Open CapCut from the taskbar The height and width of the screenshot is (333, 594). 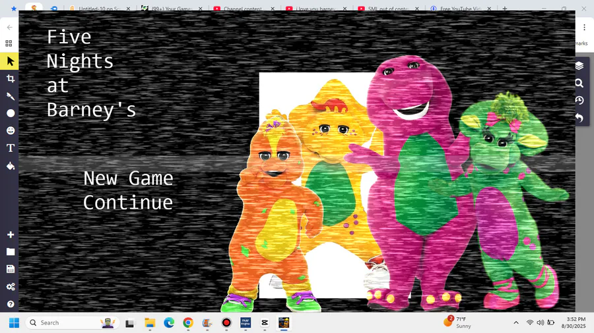pyautogui.click(x=265, y=323)
